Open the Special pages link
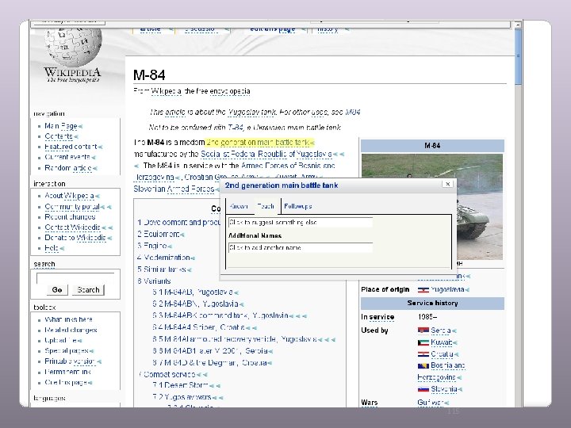Image resolution: width=571 pixels, height=428 pixels. (67, 351)
